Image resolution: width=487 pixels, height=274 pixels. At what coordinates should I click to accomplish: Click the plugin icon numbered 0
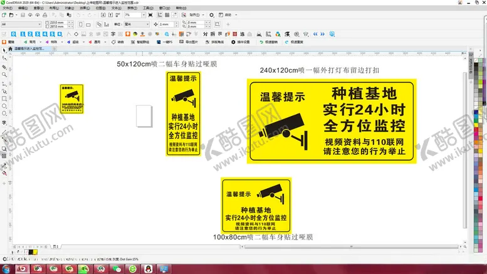pyautogui.click(x=13, y=34)
